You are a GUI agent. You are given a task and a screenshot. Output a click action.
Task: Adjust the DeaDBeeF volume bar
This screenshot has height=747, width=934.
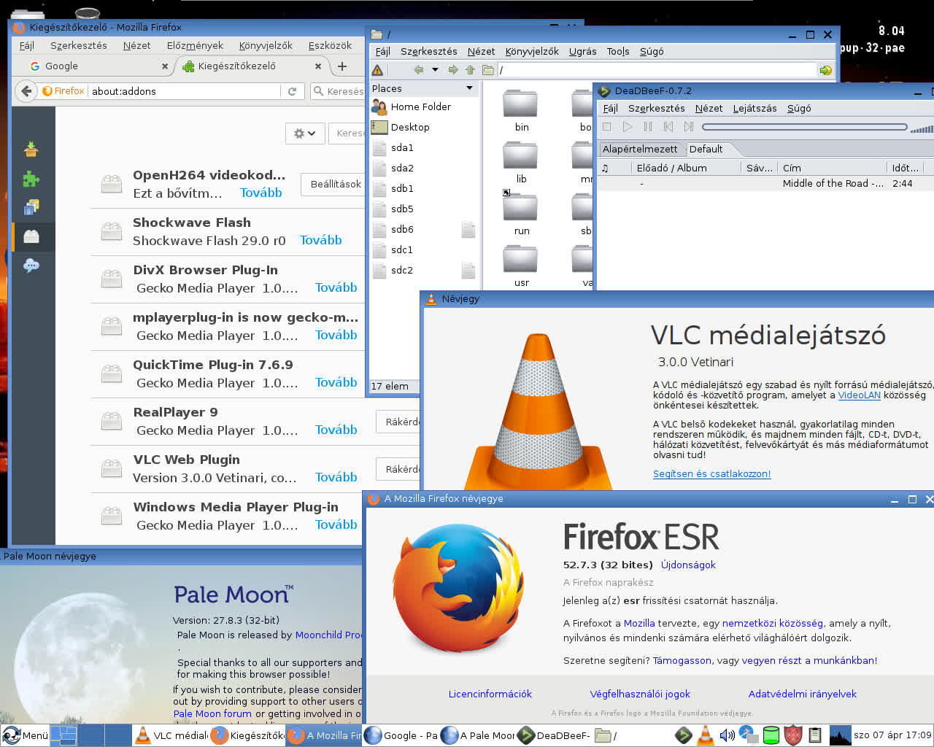pyautogui.click(x=922, y=129)
